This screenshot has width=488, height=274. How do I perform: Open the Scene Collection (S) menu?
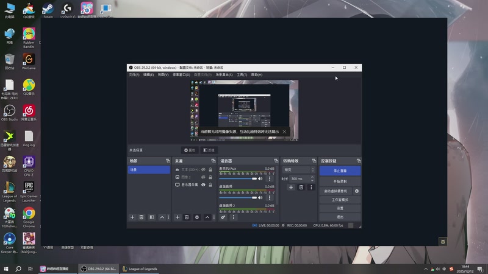pyautogui.click(x=224, y=75)
